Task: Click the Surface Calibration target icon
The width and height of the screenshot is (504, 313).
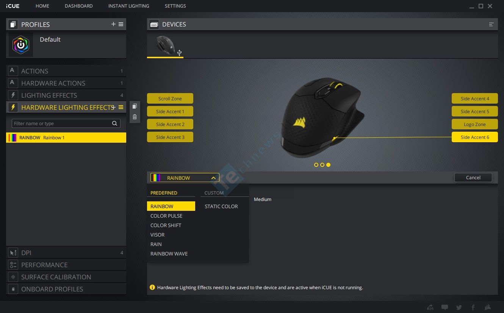Action: point(13,277)
